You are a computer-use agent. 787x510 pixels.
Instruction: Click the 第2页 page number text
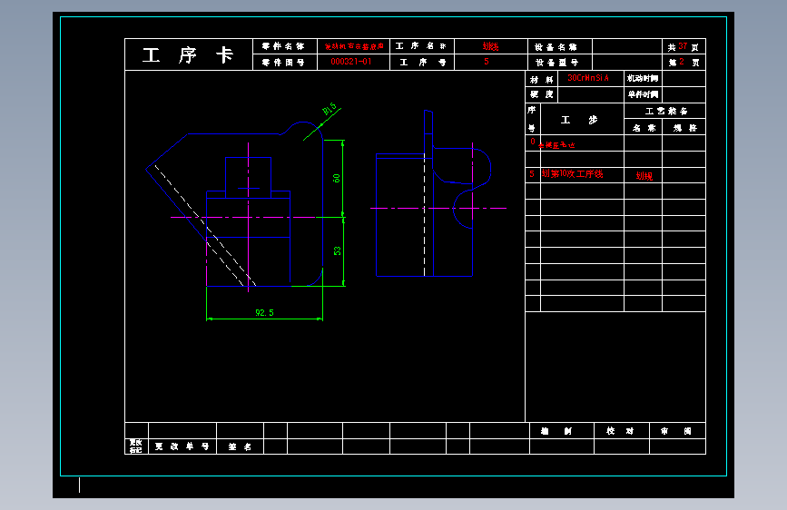(684, 63)
